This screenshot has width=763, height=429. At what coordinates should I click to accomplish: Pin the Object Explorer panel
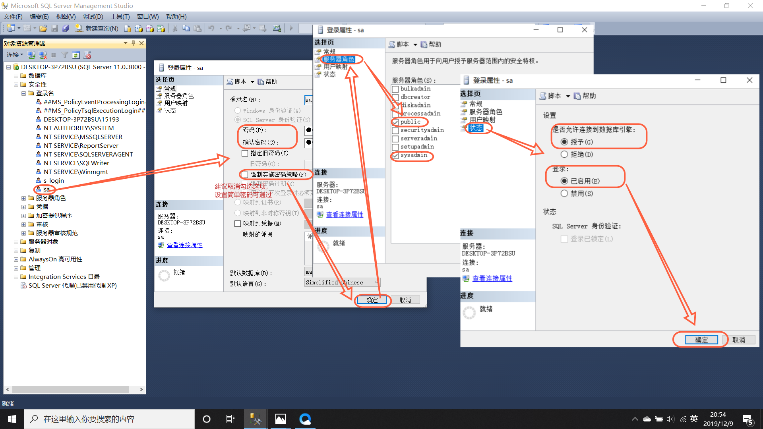tap(133, 43)
